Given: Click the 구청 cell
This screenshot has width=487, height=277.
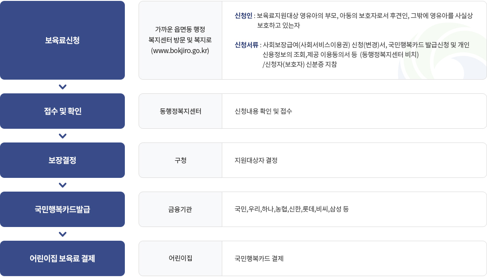Looking at the screenshot, I should [x=181, y=160].
